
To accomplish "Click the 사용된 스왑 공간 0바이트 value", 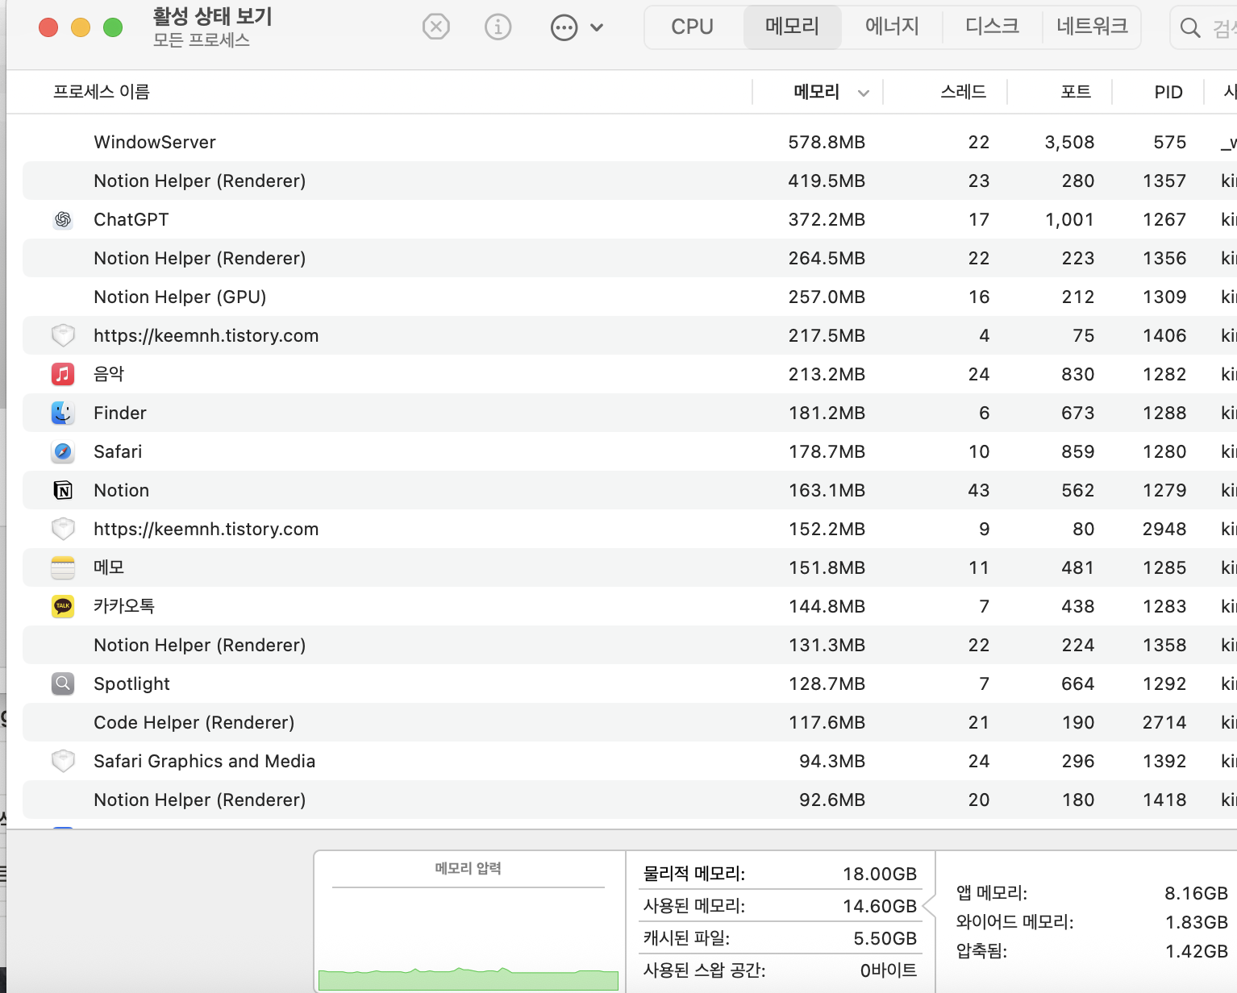I will 889,970.
